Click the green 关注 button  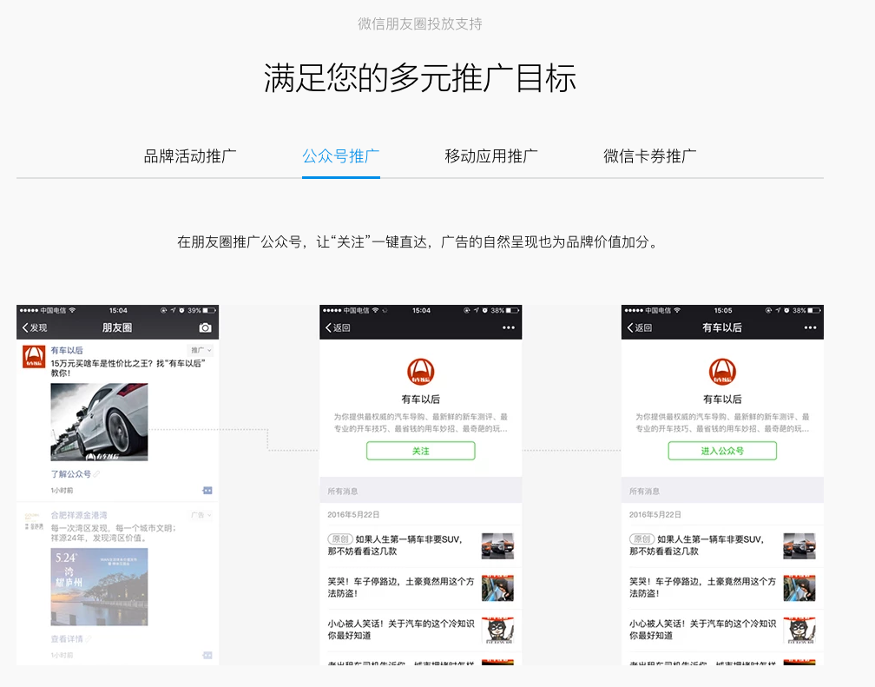(421, 451)
